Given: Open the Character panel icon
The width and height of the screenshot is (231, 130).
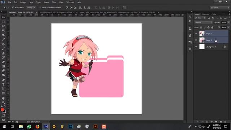Looking at the screenshot, I should tap(190, 17).
